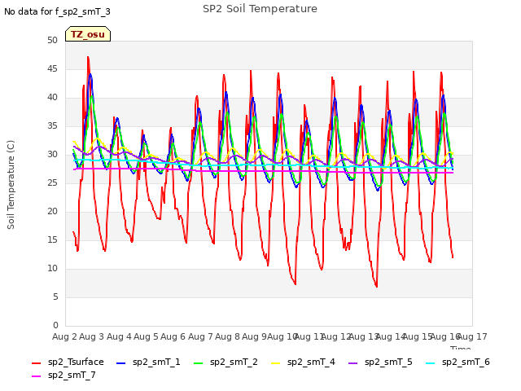Click the TZ_osu annotation label
Image resolution: width=521 pixels, height=391 pixels.
coord(88,34)
